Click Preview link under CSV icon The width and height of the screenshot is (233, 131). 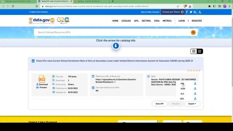[x=42, y=87]
